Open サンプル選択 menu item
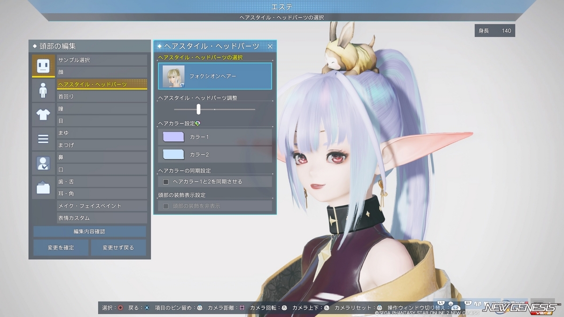Image resolution: width=564 pixels, height=317 pixels. 102,60
